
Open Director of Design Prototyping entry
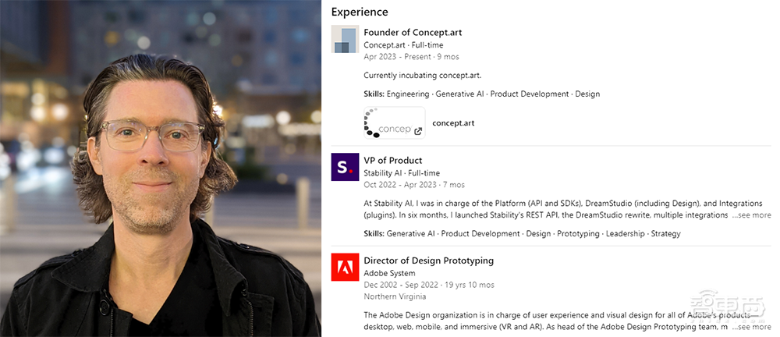tap(428, 261)
